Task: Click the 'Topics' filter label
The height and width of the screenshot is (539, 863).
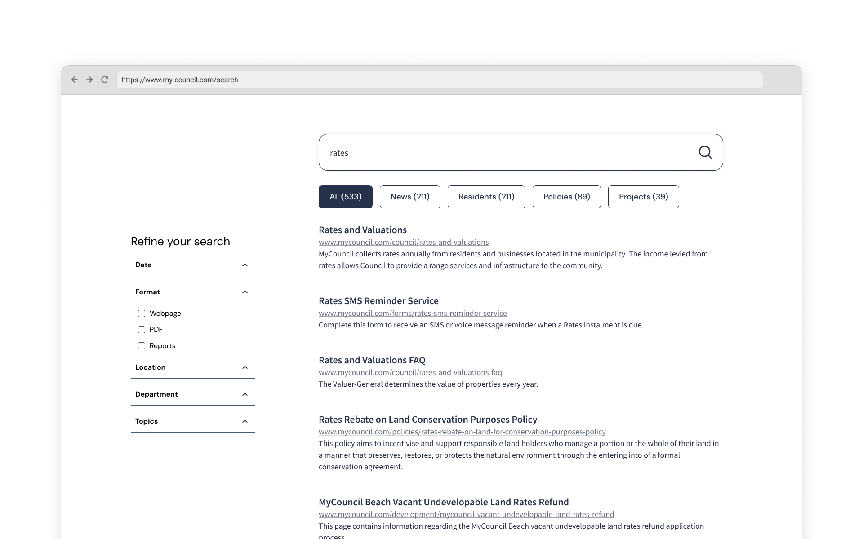Action: click(147, 421)
